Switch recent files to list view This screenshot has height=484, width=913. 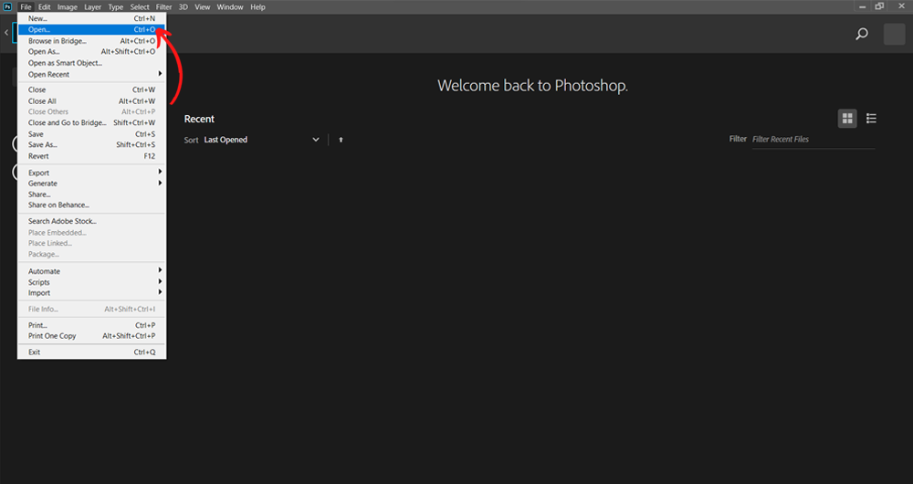tap(871, 119)
